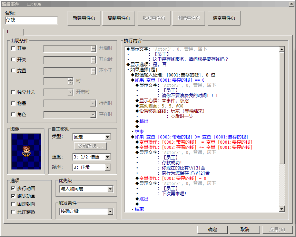
Task: Select the 显示心情: 本事件, 愤怒 line
Action: point(162,101)
